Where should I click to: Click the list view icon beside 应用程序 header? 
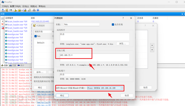pyautogui.click(x=2, y=18)
